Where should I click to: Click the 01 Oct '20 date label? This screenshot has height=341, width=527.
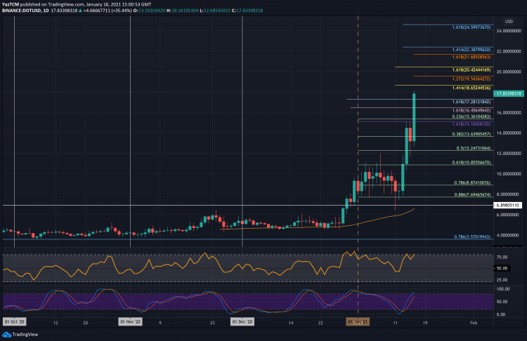[x=15, y=323]
